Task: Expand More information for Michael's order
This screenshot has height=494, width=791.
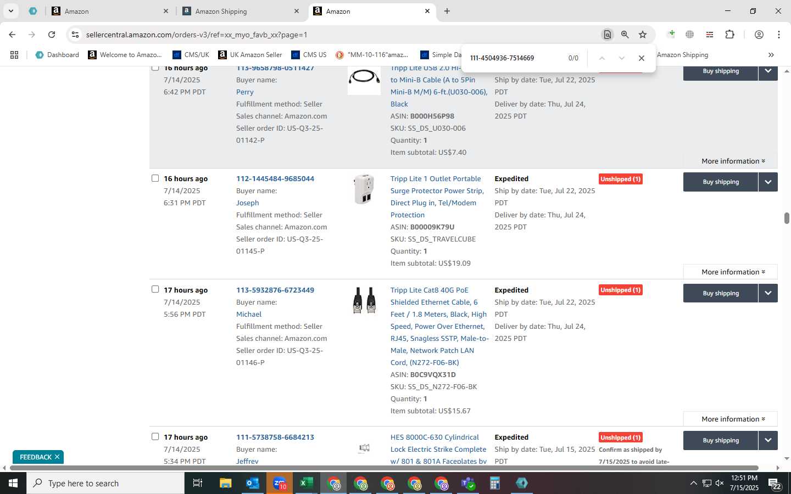Action: [x=733, y=419]
